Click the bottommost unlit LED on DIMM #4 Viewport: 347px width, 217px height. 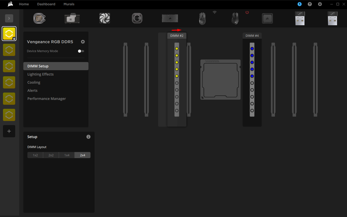tap(252, 111)
